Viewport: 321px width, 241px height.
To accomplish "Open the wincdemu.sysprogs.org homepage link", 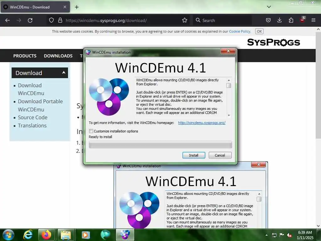I will click(x=202, y=123).
